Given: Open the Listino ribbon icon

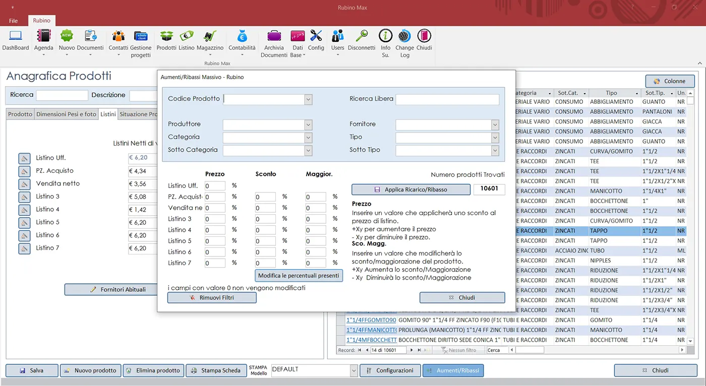Looking at the screenshot, I should [187, 40].
